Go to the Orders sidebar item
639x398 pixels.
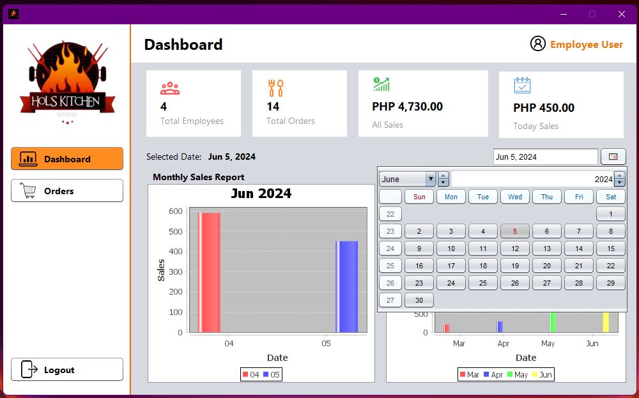coord(67,190)
